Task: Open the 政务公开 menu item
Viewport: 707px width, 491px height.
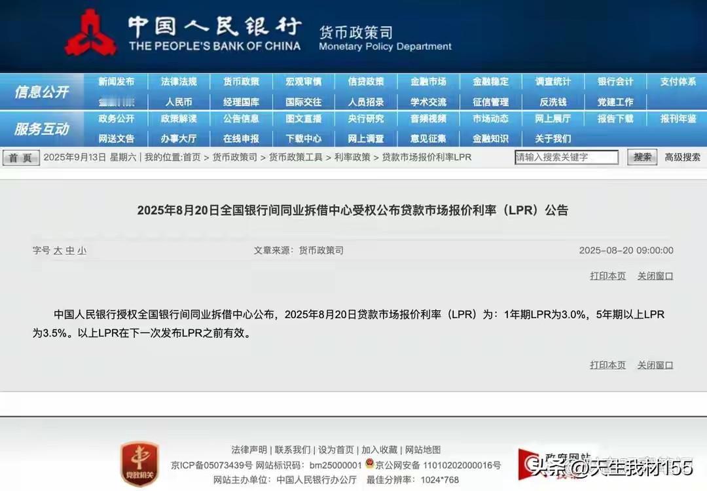Action: 117,118
